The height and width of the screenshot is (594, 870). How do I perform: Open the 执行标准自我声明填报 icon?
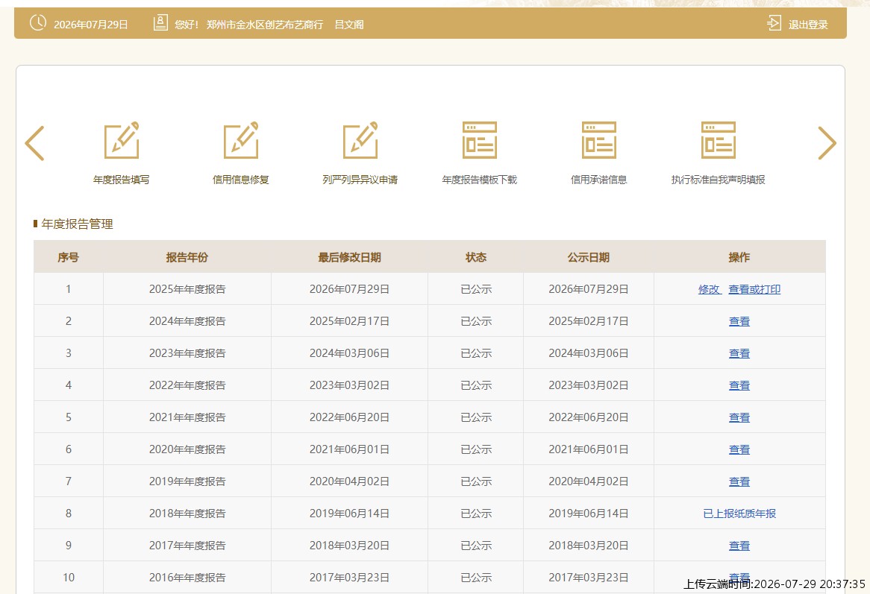(718, 140)
